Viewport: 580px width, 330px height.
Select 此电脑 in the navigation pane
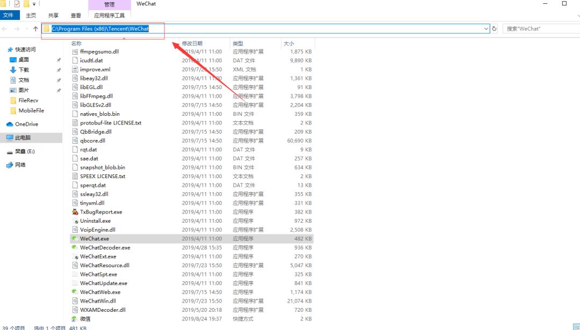pos(21,138)
